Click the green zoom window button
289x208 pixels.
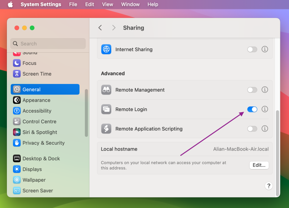32,28
